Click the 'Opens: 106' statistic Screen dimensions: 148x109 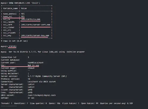(54, 103)
